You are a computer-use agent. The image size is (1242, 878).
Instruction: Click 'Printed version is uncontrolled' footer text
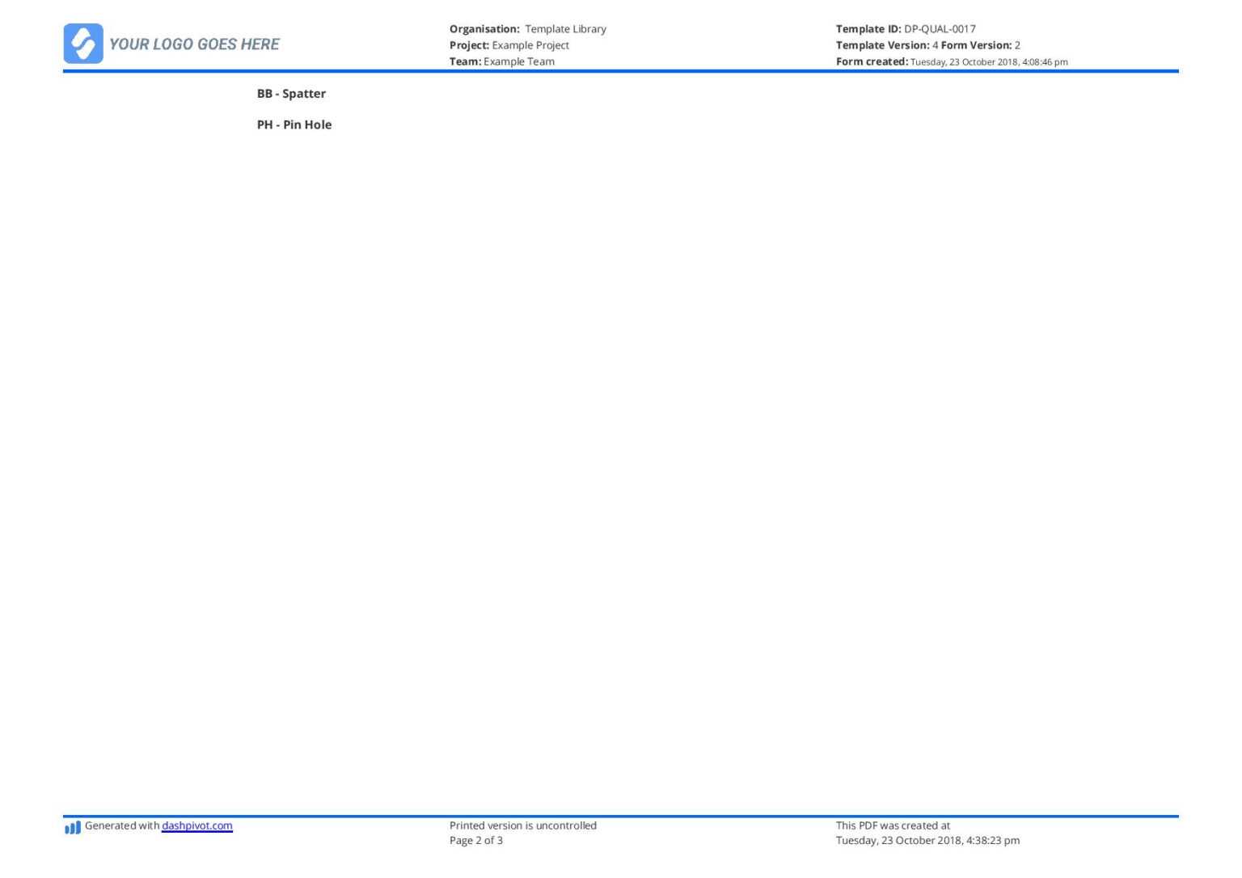click(x=523, y=825)
